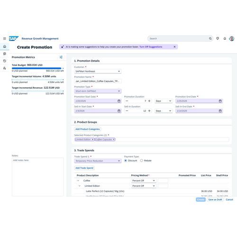Image resolution: width=237 pixels, height=237 pixels.
Task: Click the List Price column header
Action: [x=206, y=175]
